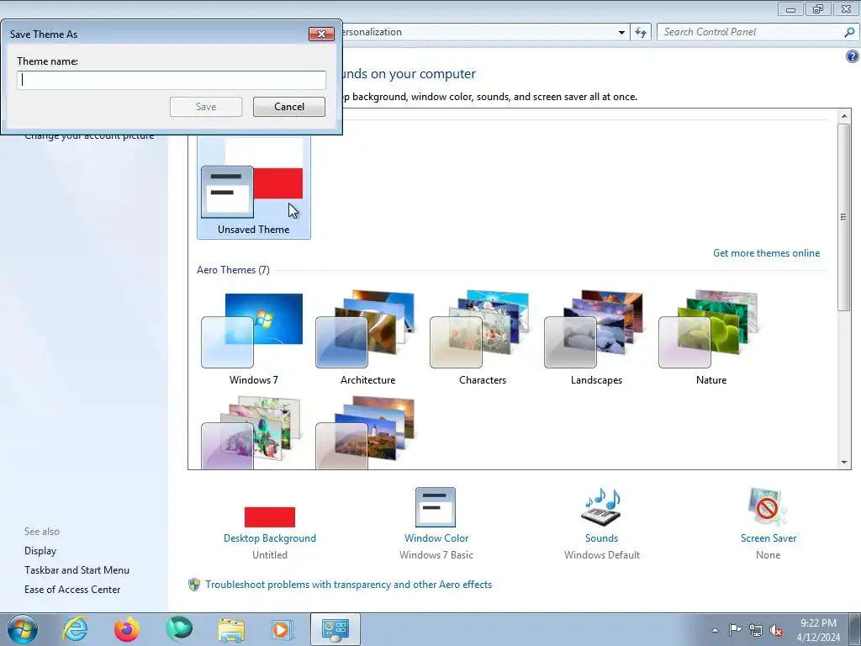
Task: Select the Unsaved Theme thumbnail
Action: (x=254, y=188)
